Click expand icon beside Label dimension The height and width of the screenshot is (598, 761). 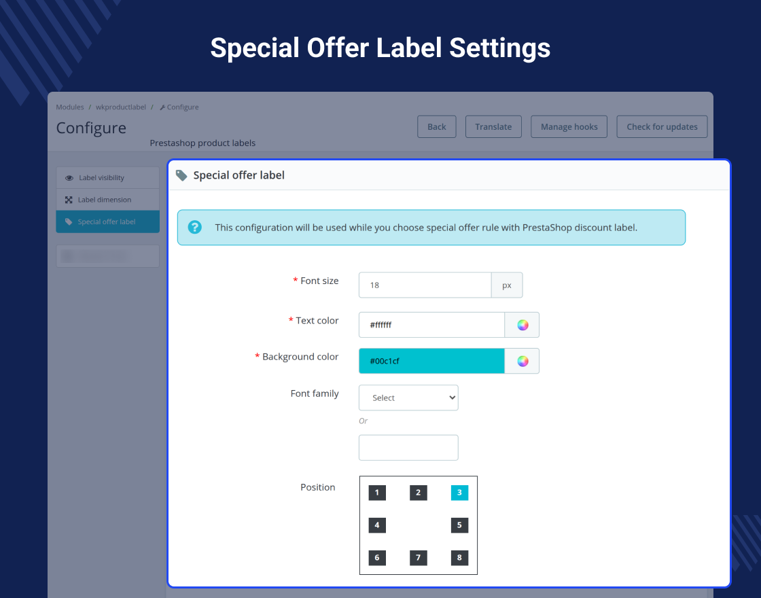click(69, 200)
